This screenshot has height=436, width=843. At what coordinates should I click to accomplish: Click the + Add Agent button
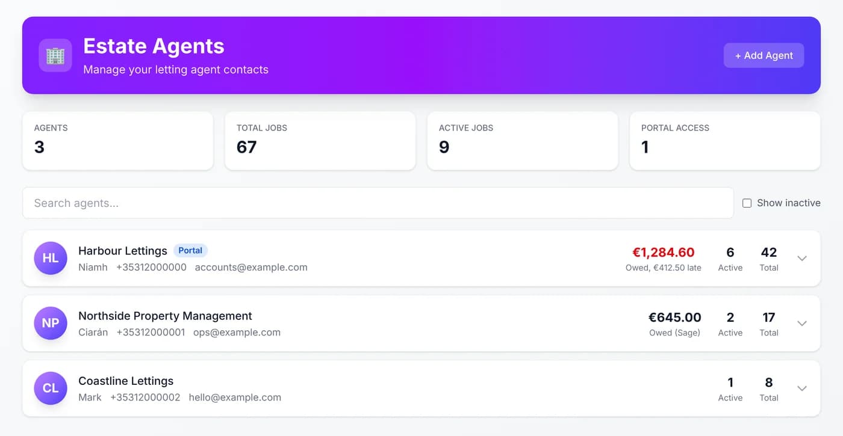[x=764, y=55]
